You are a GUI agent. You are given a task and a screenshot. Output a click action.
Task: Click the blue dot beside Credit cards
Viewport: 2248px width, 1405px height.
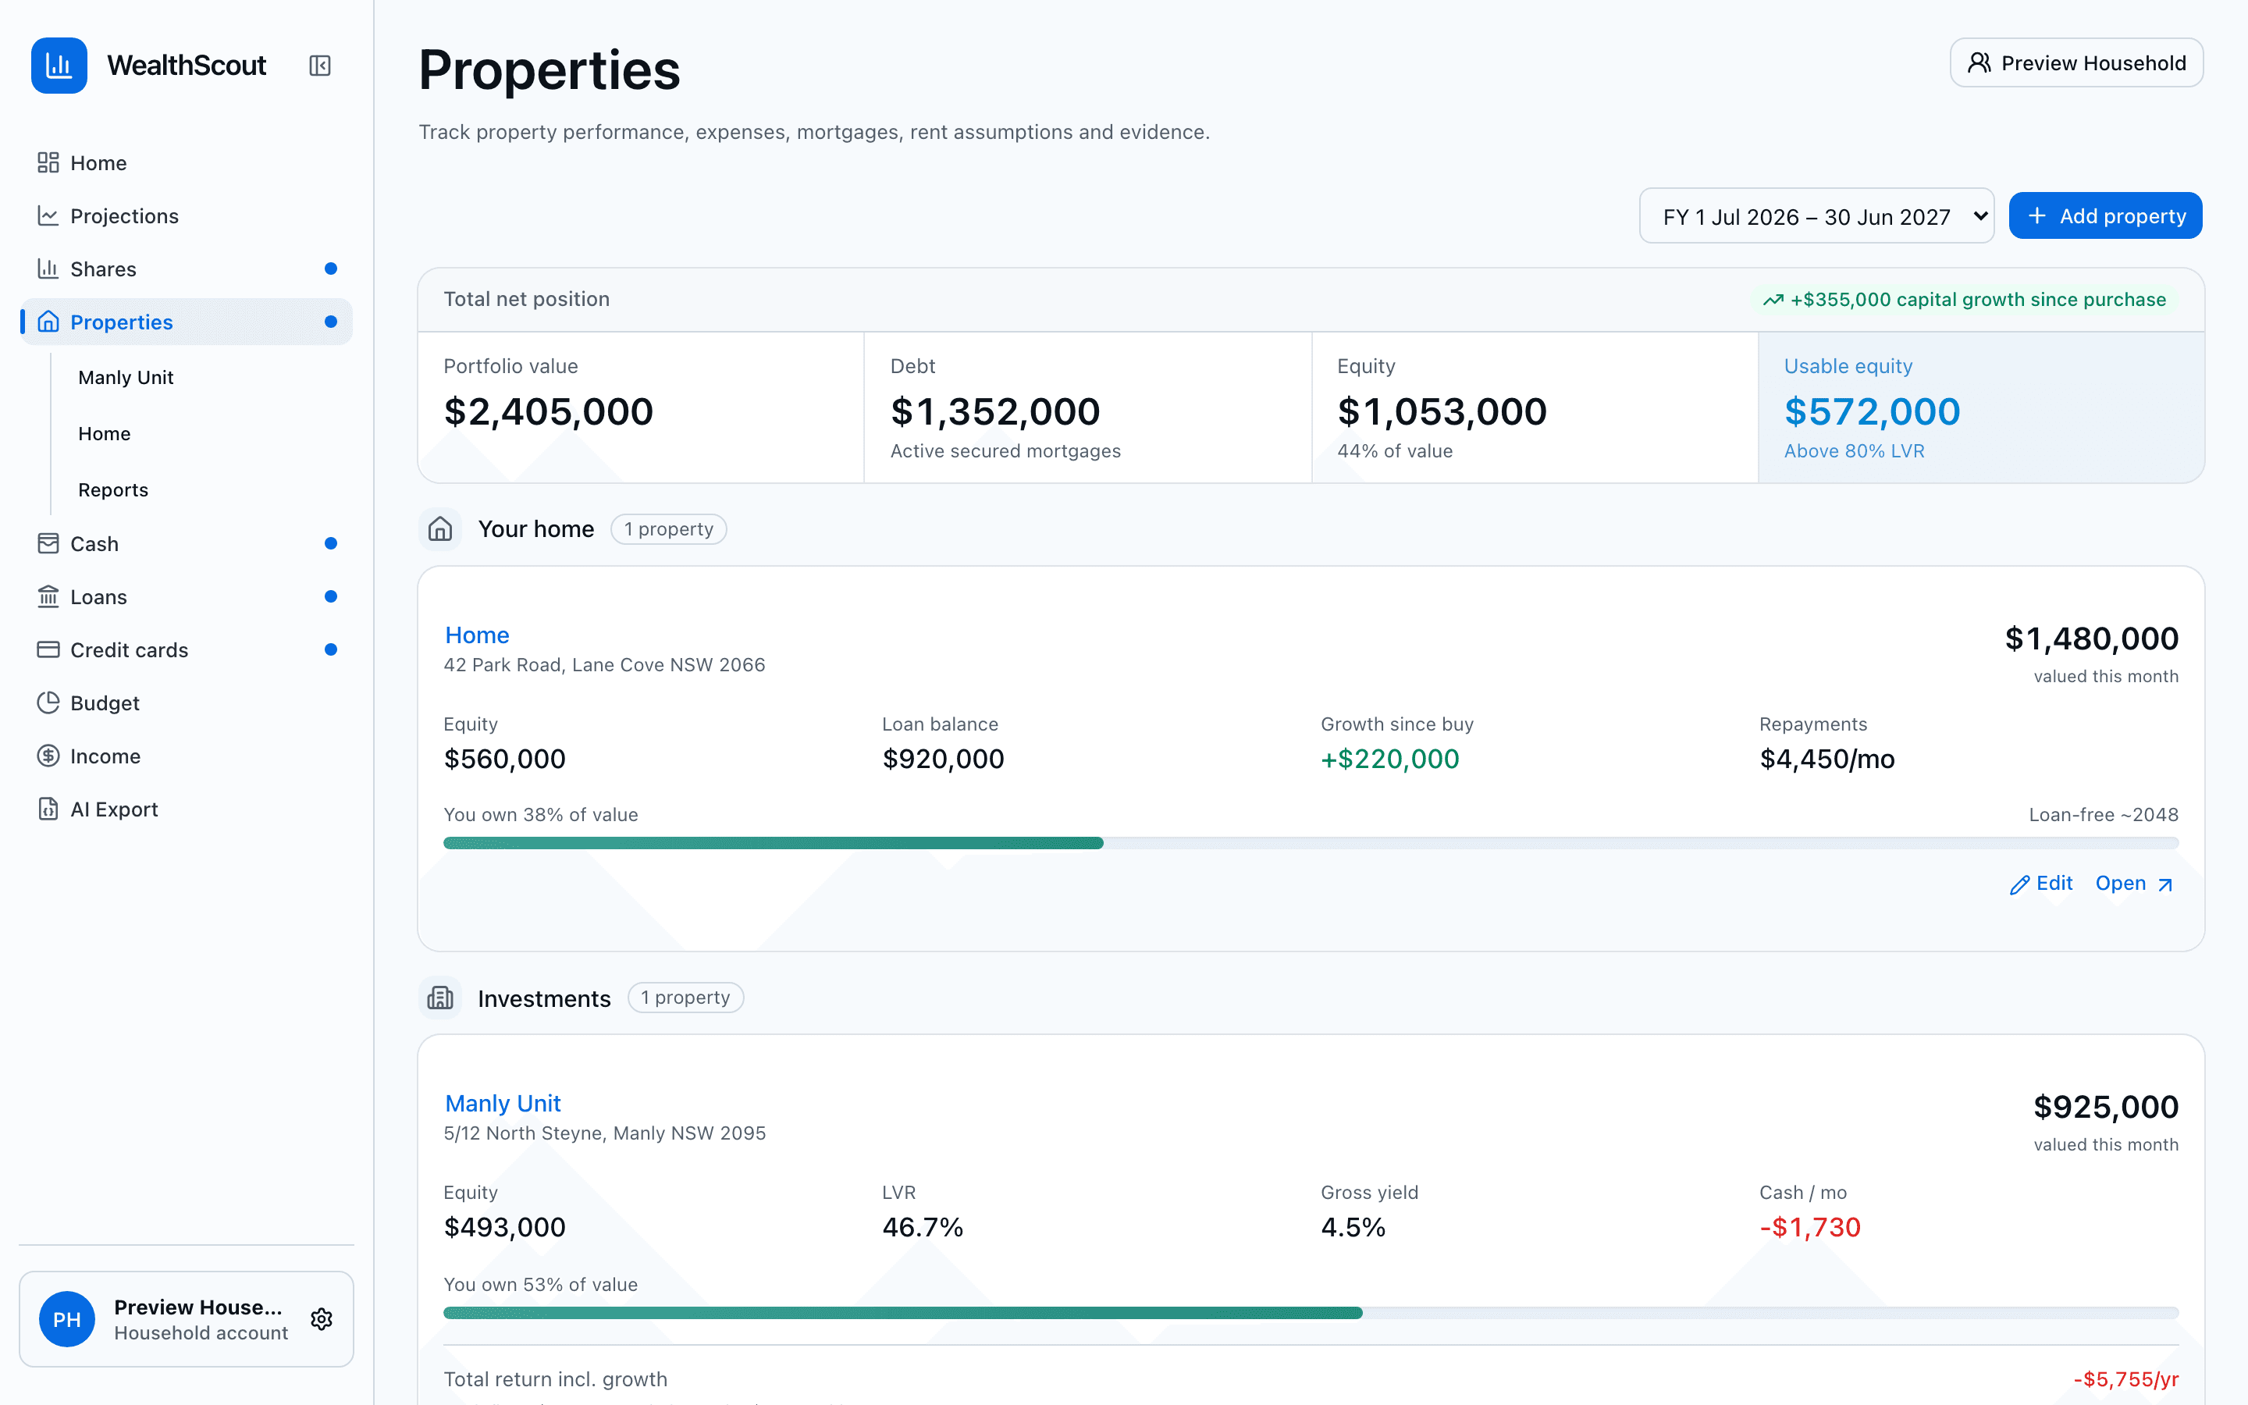331,649
